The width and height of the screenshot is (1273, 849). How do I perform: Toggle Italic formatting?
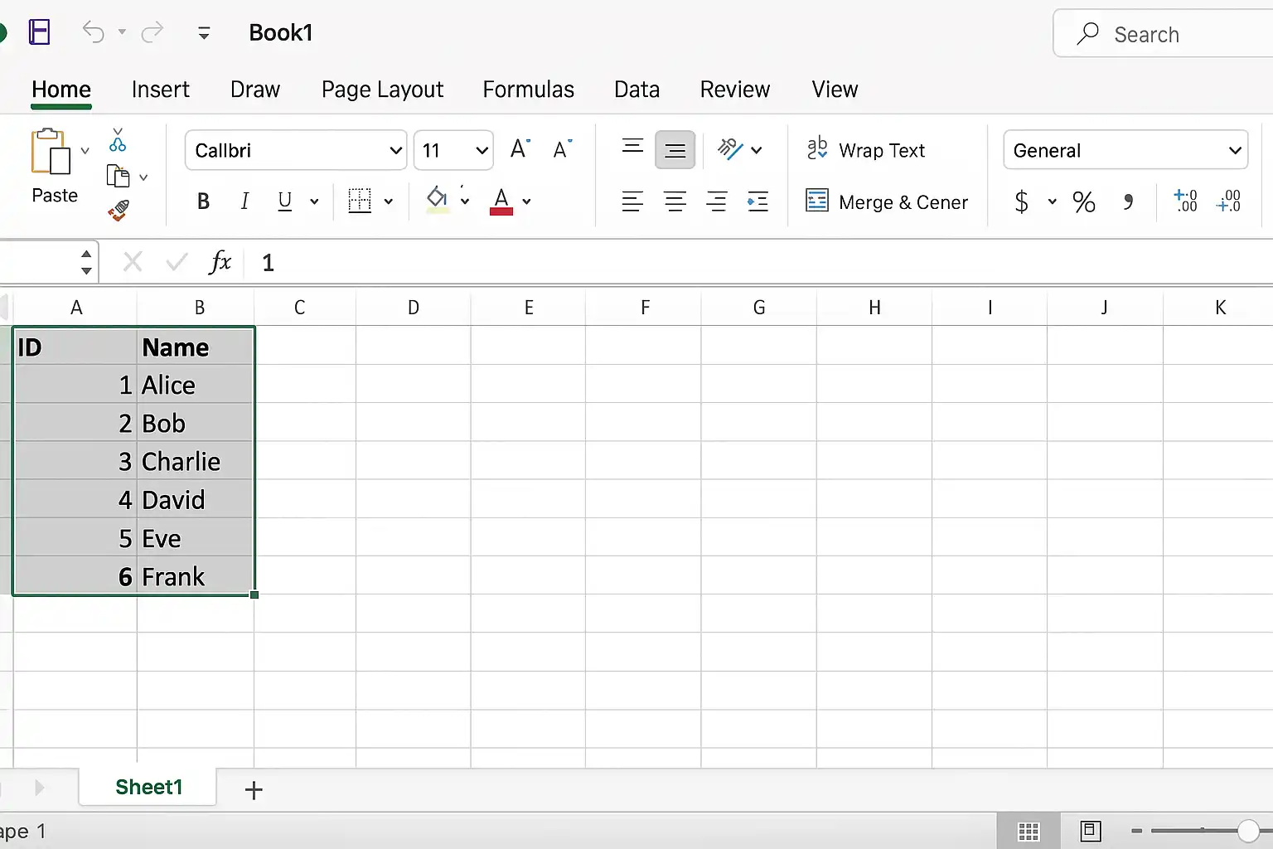tap(244, 201)
